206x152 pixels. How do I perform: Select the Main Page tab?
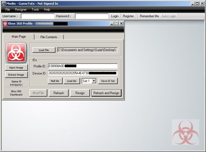pos(19,37)
